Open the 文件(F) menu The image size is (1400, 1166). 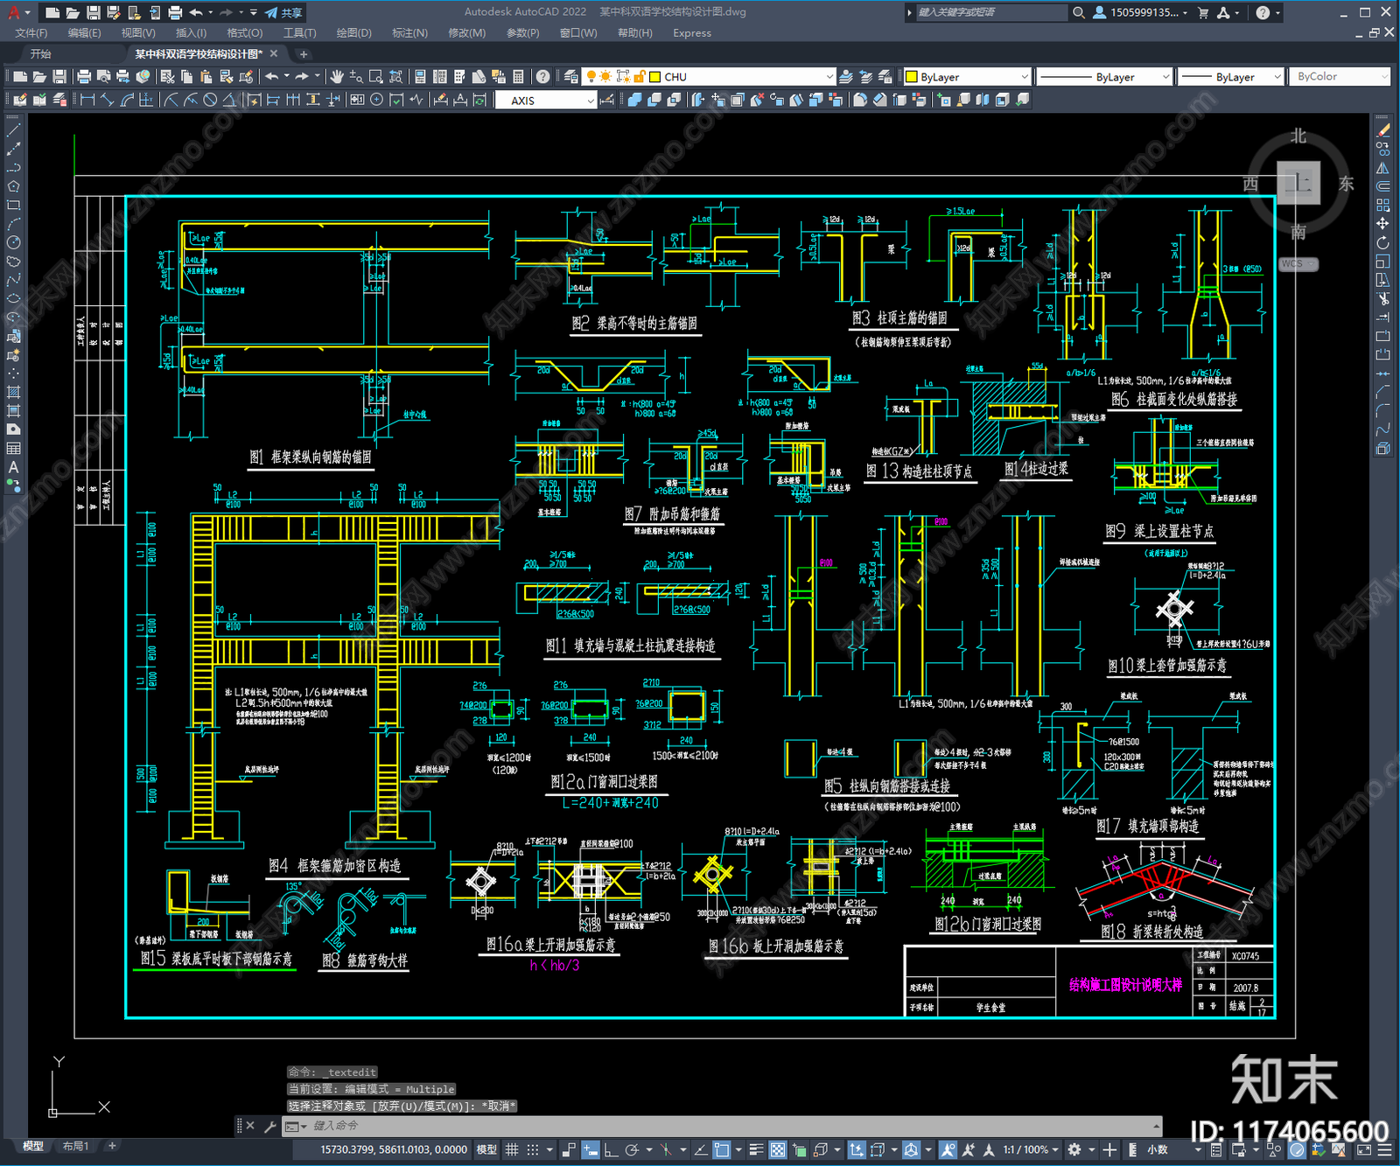point(31,33)
